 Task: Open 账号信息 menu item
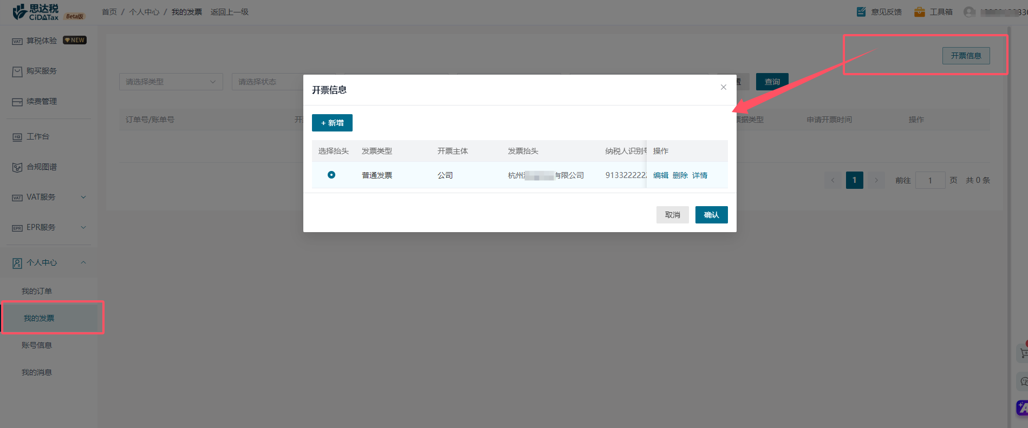click(x=37, y=345)
